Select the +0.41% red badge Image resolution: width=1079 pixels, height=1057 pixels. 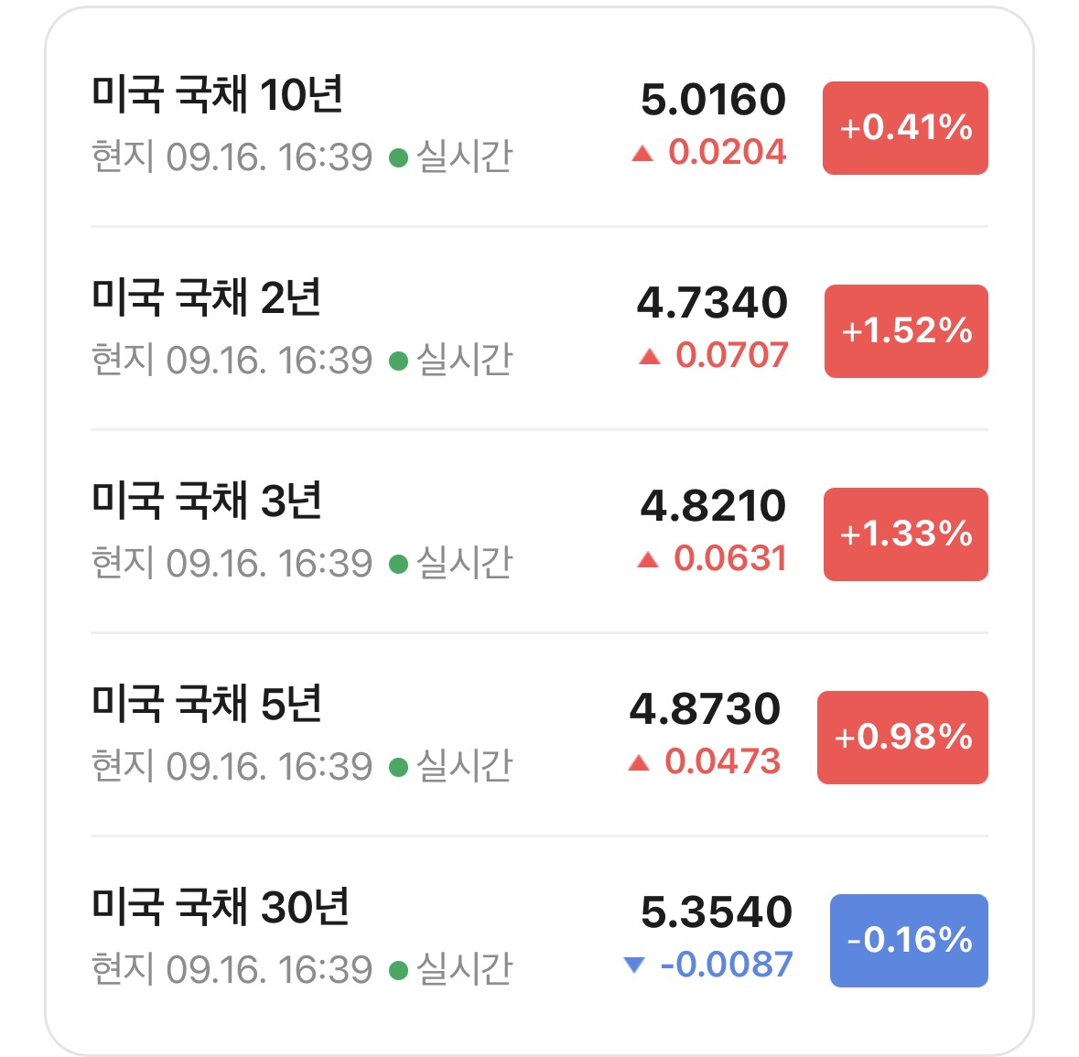click(x=905, y=128)
